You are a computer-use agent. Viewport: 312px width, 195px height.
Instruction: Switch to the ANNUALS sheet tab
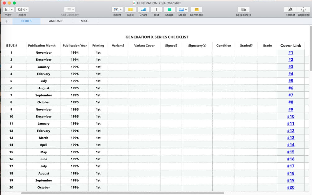[x=56, y=21]
